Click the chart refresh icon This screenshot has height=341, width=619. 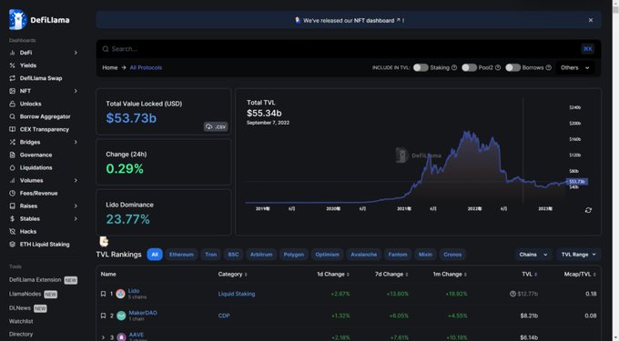588,210
